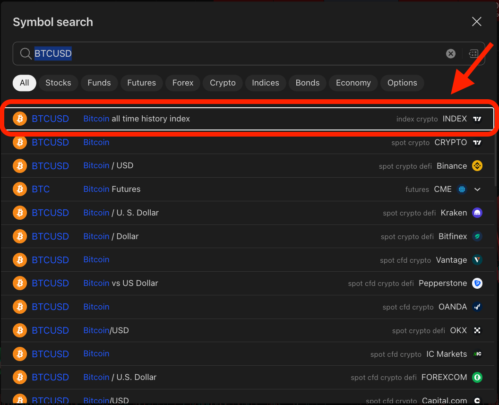
Task: Click Bitcoin icon in OKX row
Action: (x=20, y=330)
